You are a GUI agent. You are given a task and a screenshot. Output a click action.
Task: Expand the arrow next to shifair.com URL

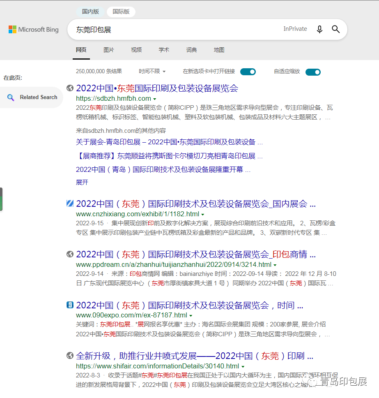tap(243, 366)
